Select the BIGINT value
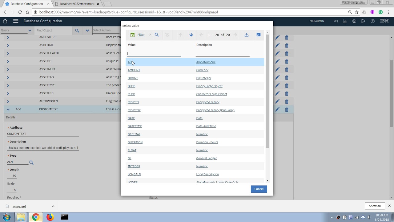394x222 pixels. 133,78
